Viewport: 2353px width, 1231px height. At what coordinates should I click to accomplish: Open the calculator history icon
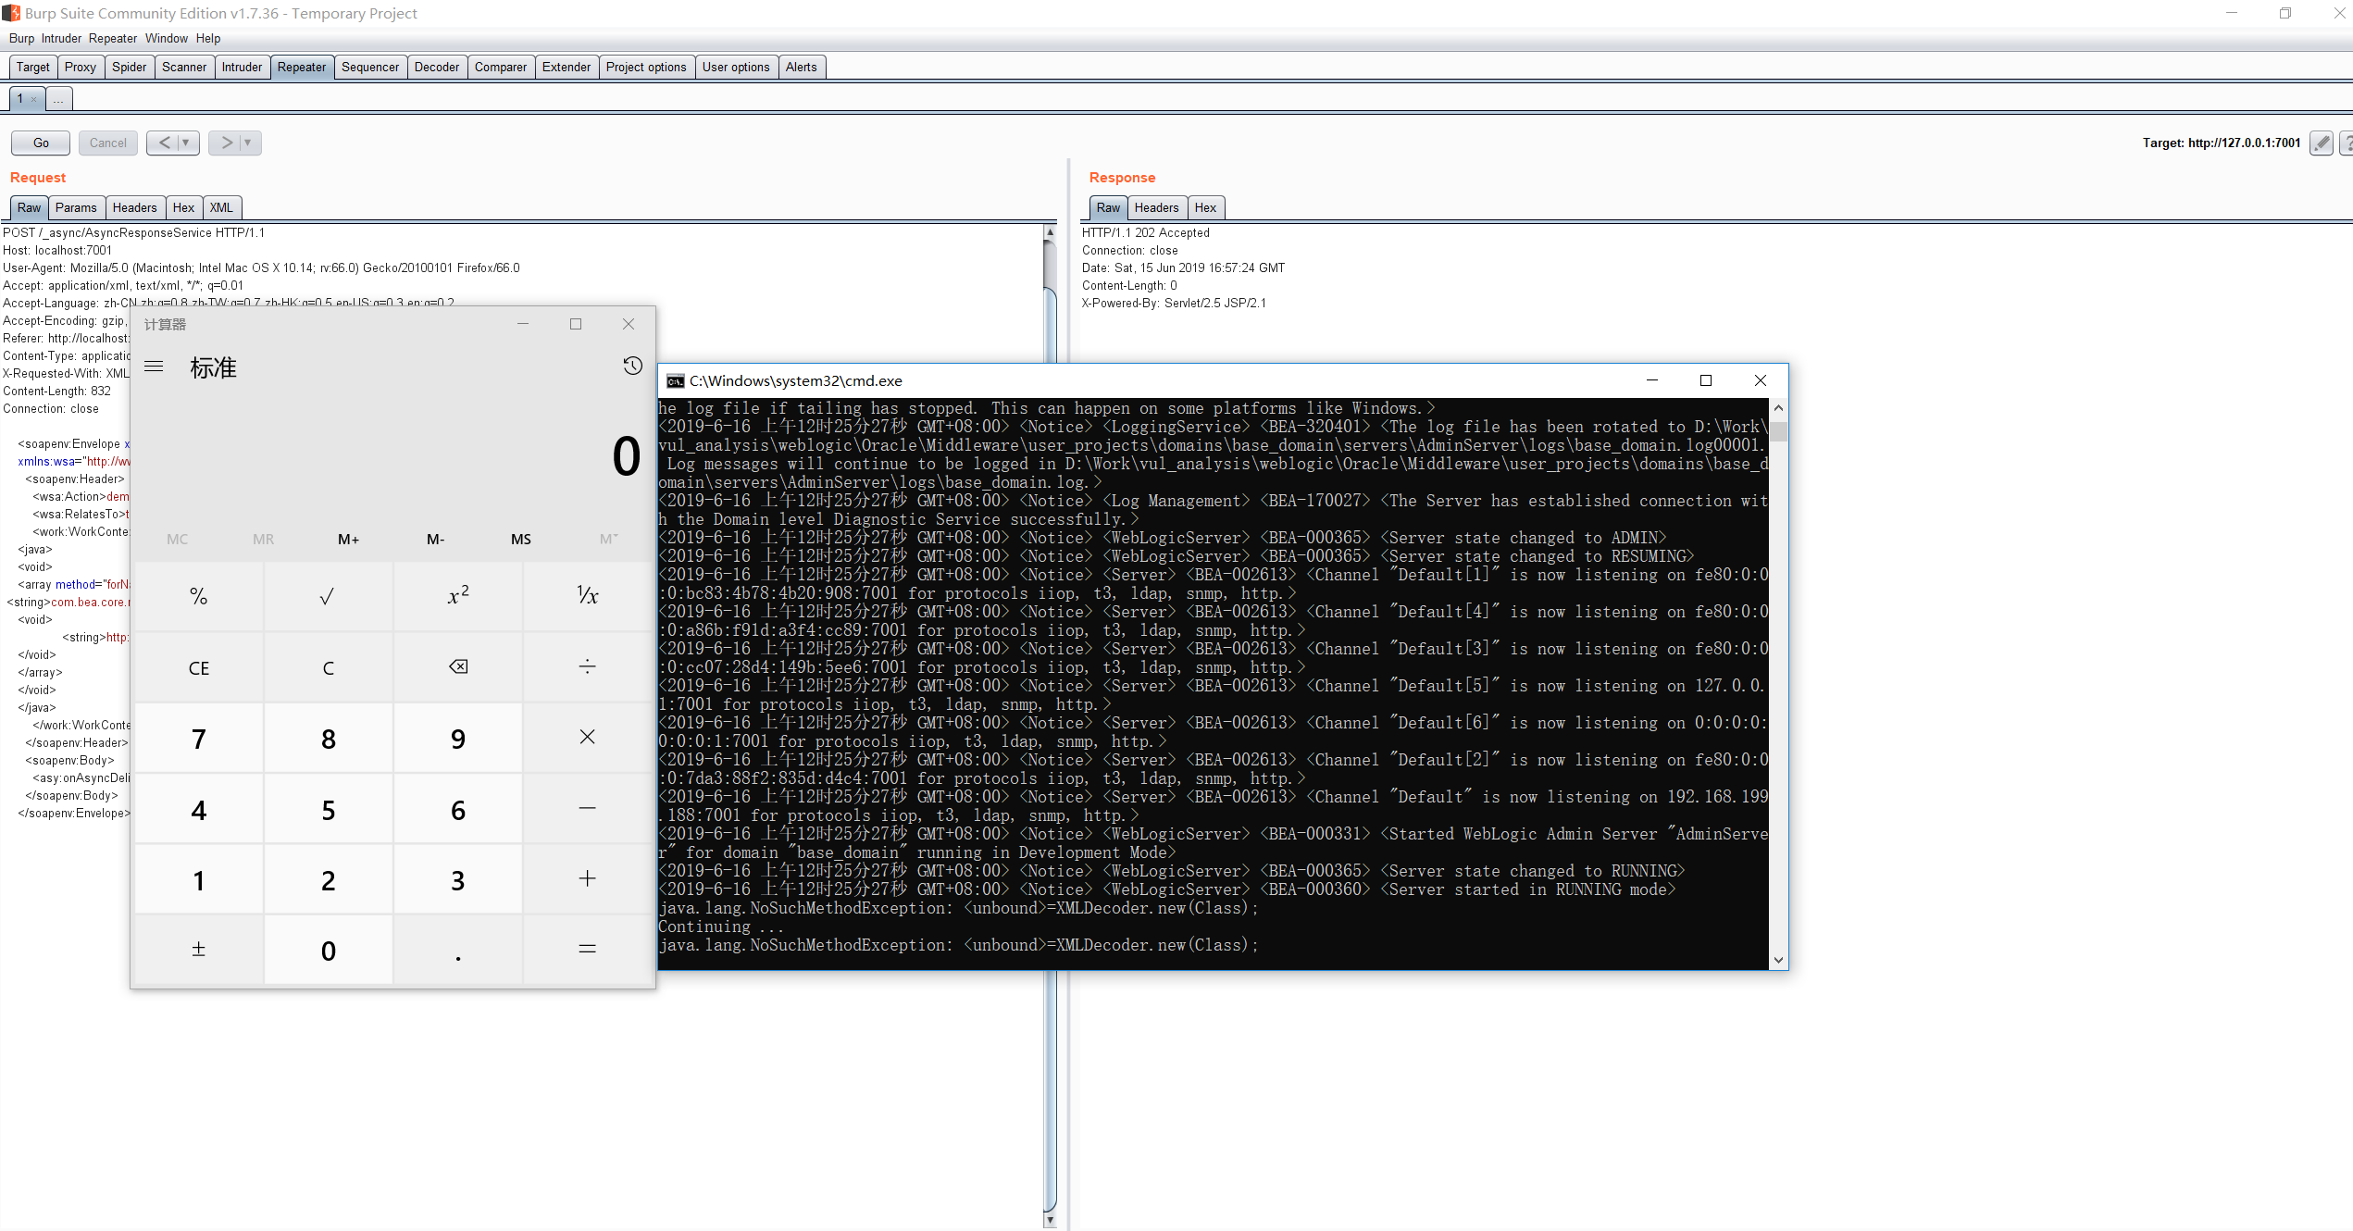(632, 366)
